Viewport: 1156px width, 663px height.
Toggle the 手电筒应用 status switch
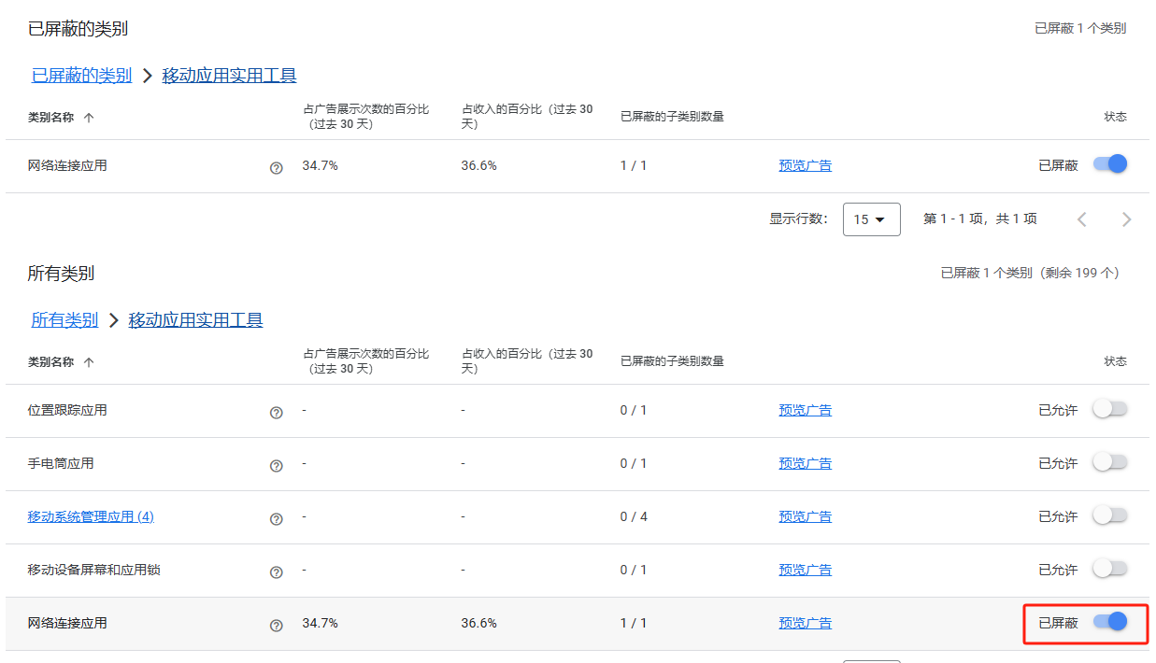click(x=1108, y=461)
